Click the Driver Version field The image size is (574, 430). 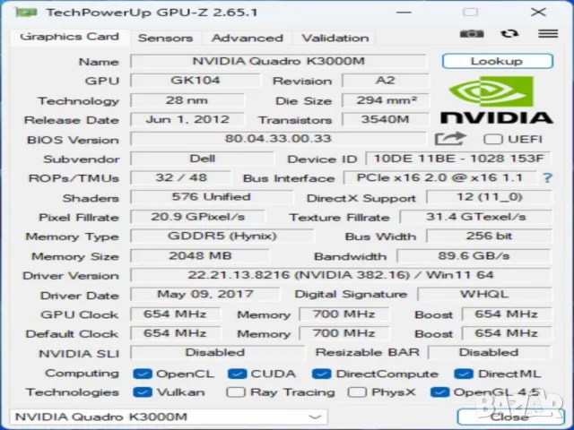point(341,275)
